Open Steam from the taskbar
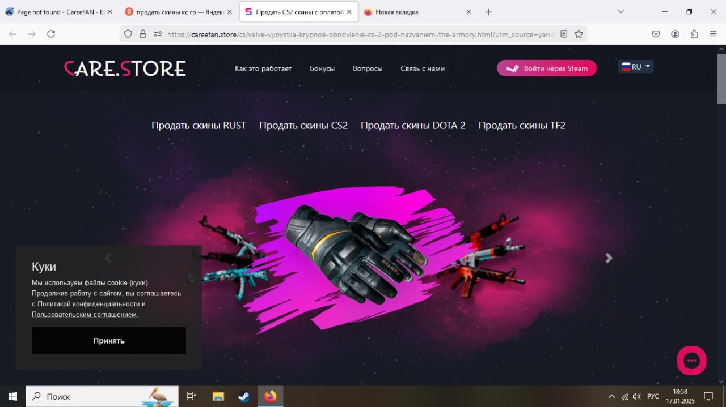The width and height of the screenshot is (726, 407). click(244, 396)
